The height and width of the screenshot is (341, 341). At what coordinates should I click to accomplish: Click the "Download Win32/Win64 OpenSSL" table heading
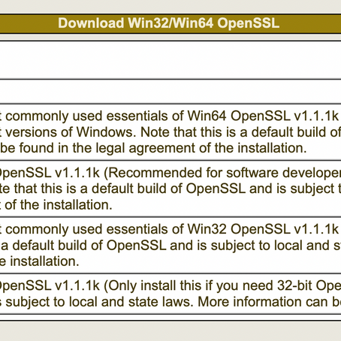coord(168,23)
